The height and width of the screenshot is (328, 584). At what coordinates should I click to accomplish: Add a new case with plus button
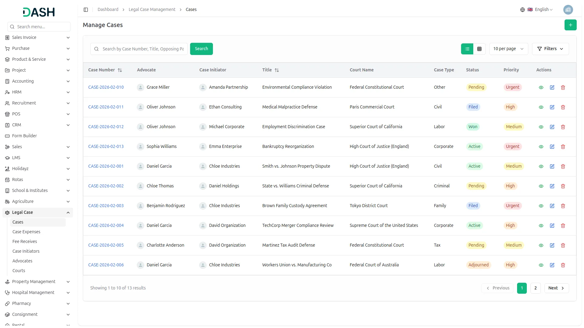pos(570,25)
